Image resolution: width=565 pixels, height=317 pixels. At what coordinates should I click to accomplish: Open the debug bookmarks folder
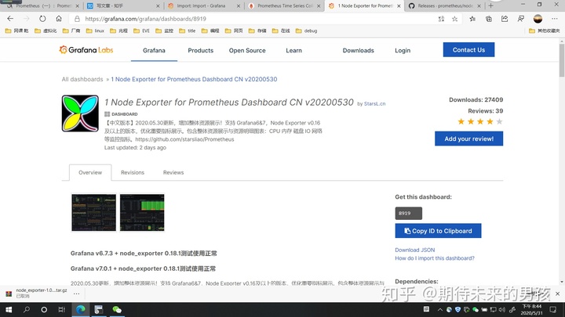[306, 31]
